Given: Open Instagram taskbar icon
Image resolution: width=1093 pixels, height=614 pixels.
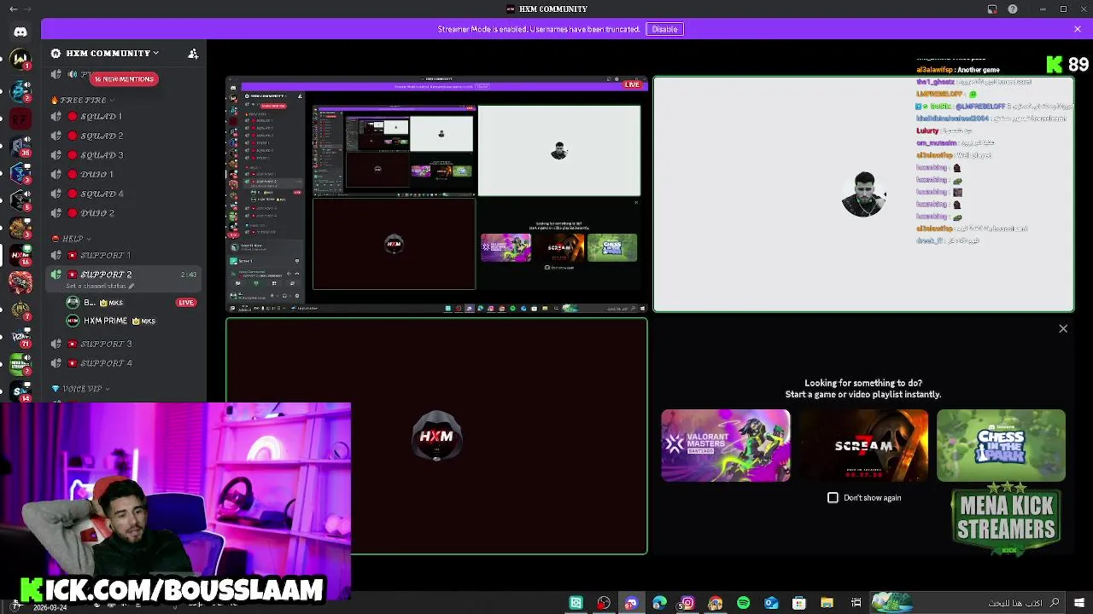Looking at the screenshot, I should click(x=687, y=603).
